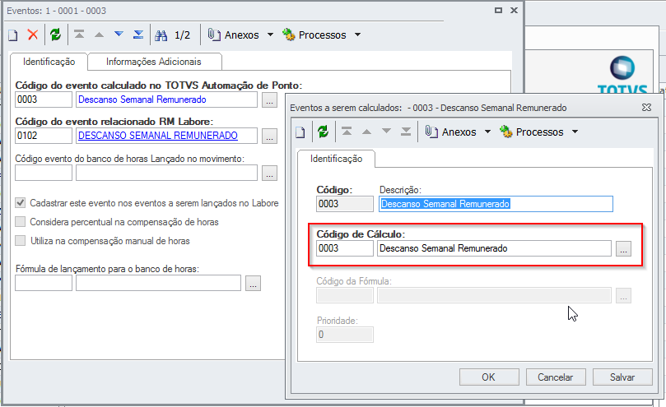Open Processos in Eventos window toolbar
The height and width of the screenshot is (407, 666).
314,35
